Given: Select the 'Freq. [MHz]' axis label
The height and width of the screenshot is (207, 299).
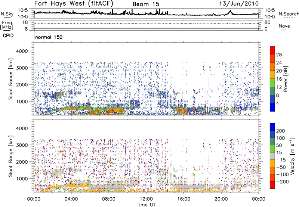Looking at the screenshot, I should coord(7,25).
